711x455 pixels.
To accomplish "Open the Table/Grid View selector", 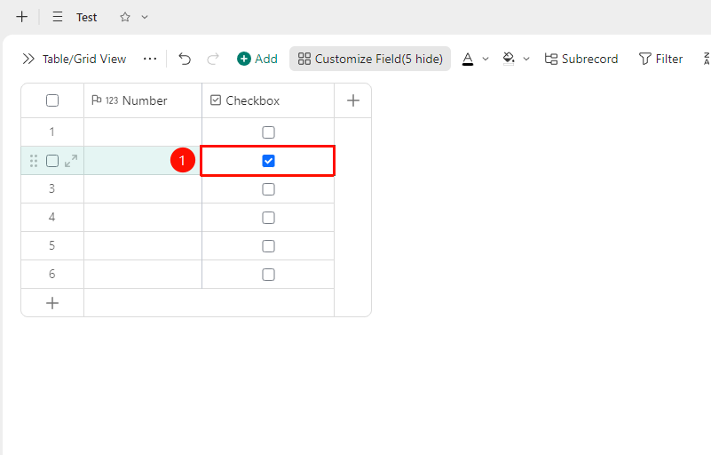I will [x=84, y=59].
